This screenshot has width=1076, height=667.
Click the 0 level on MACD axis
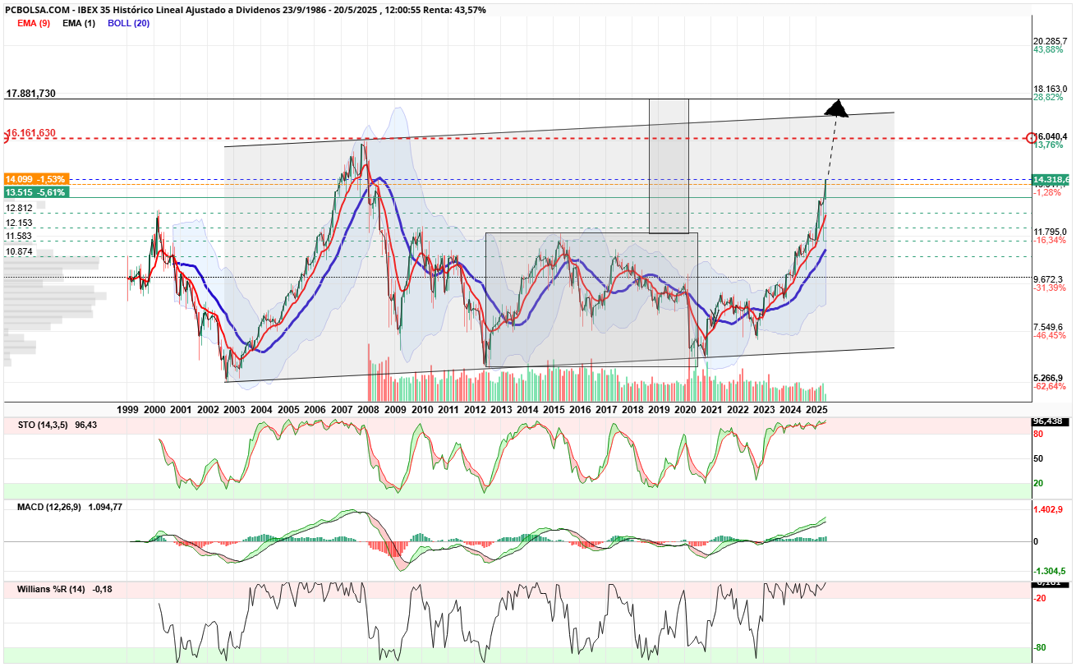point(1036,541)
